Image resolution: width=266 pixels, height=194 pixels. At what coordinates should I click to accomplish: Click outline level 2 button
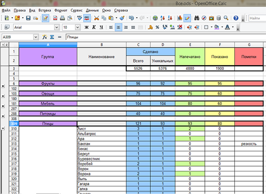(x=6, y=45)
